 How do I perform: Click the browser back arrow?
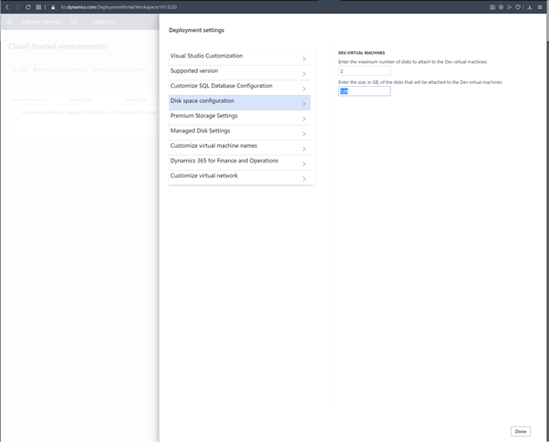coord(7,7)
